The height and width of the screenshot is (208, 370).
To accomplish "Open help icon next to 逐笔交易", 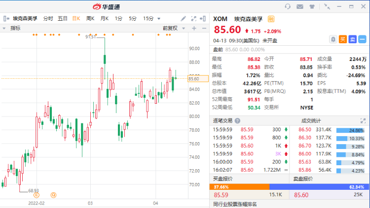I will tap(237, 120).
